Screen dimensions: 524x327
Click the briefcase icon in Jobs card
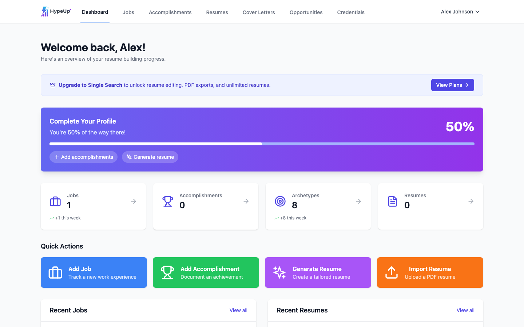coord(55,201)
